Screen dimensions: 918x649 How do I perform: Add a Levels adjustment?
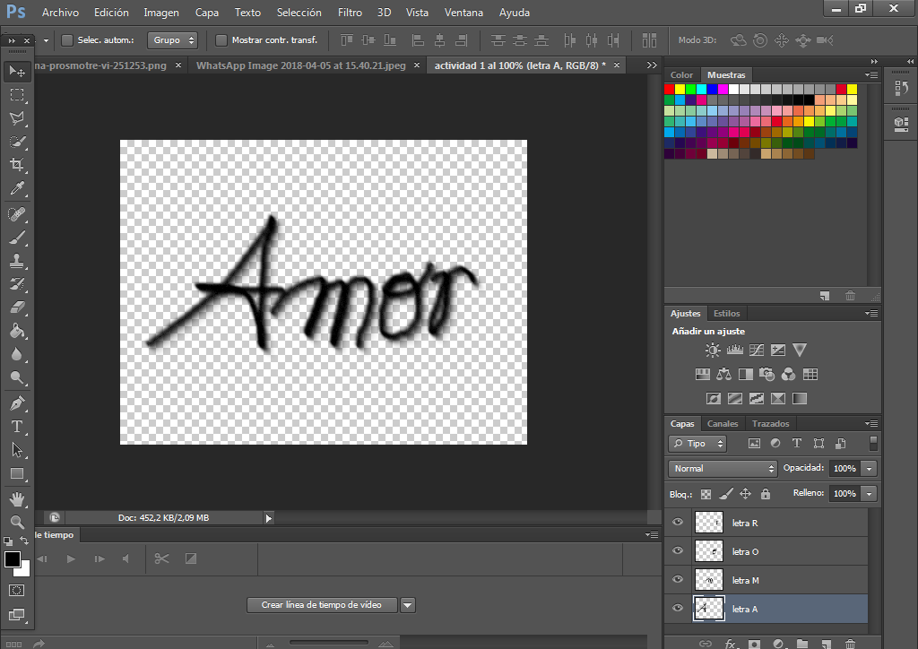735,350
